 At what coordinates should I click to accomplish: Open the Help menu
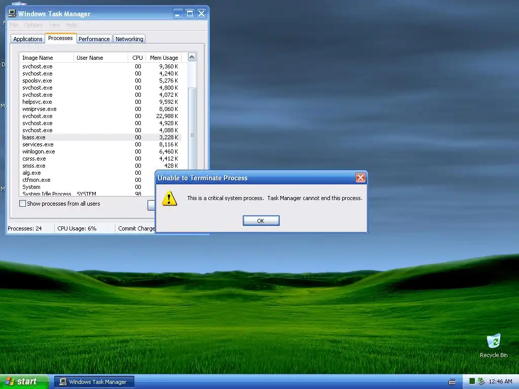[71, 25]
